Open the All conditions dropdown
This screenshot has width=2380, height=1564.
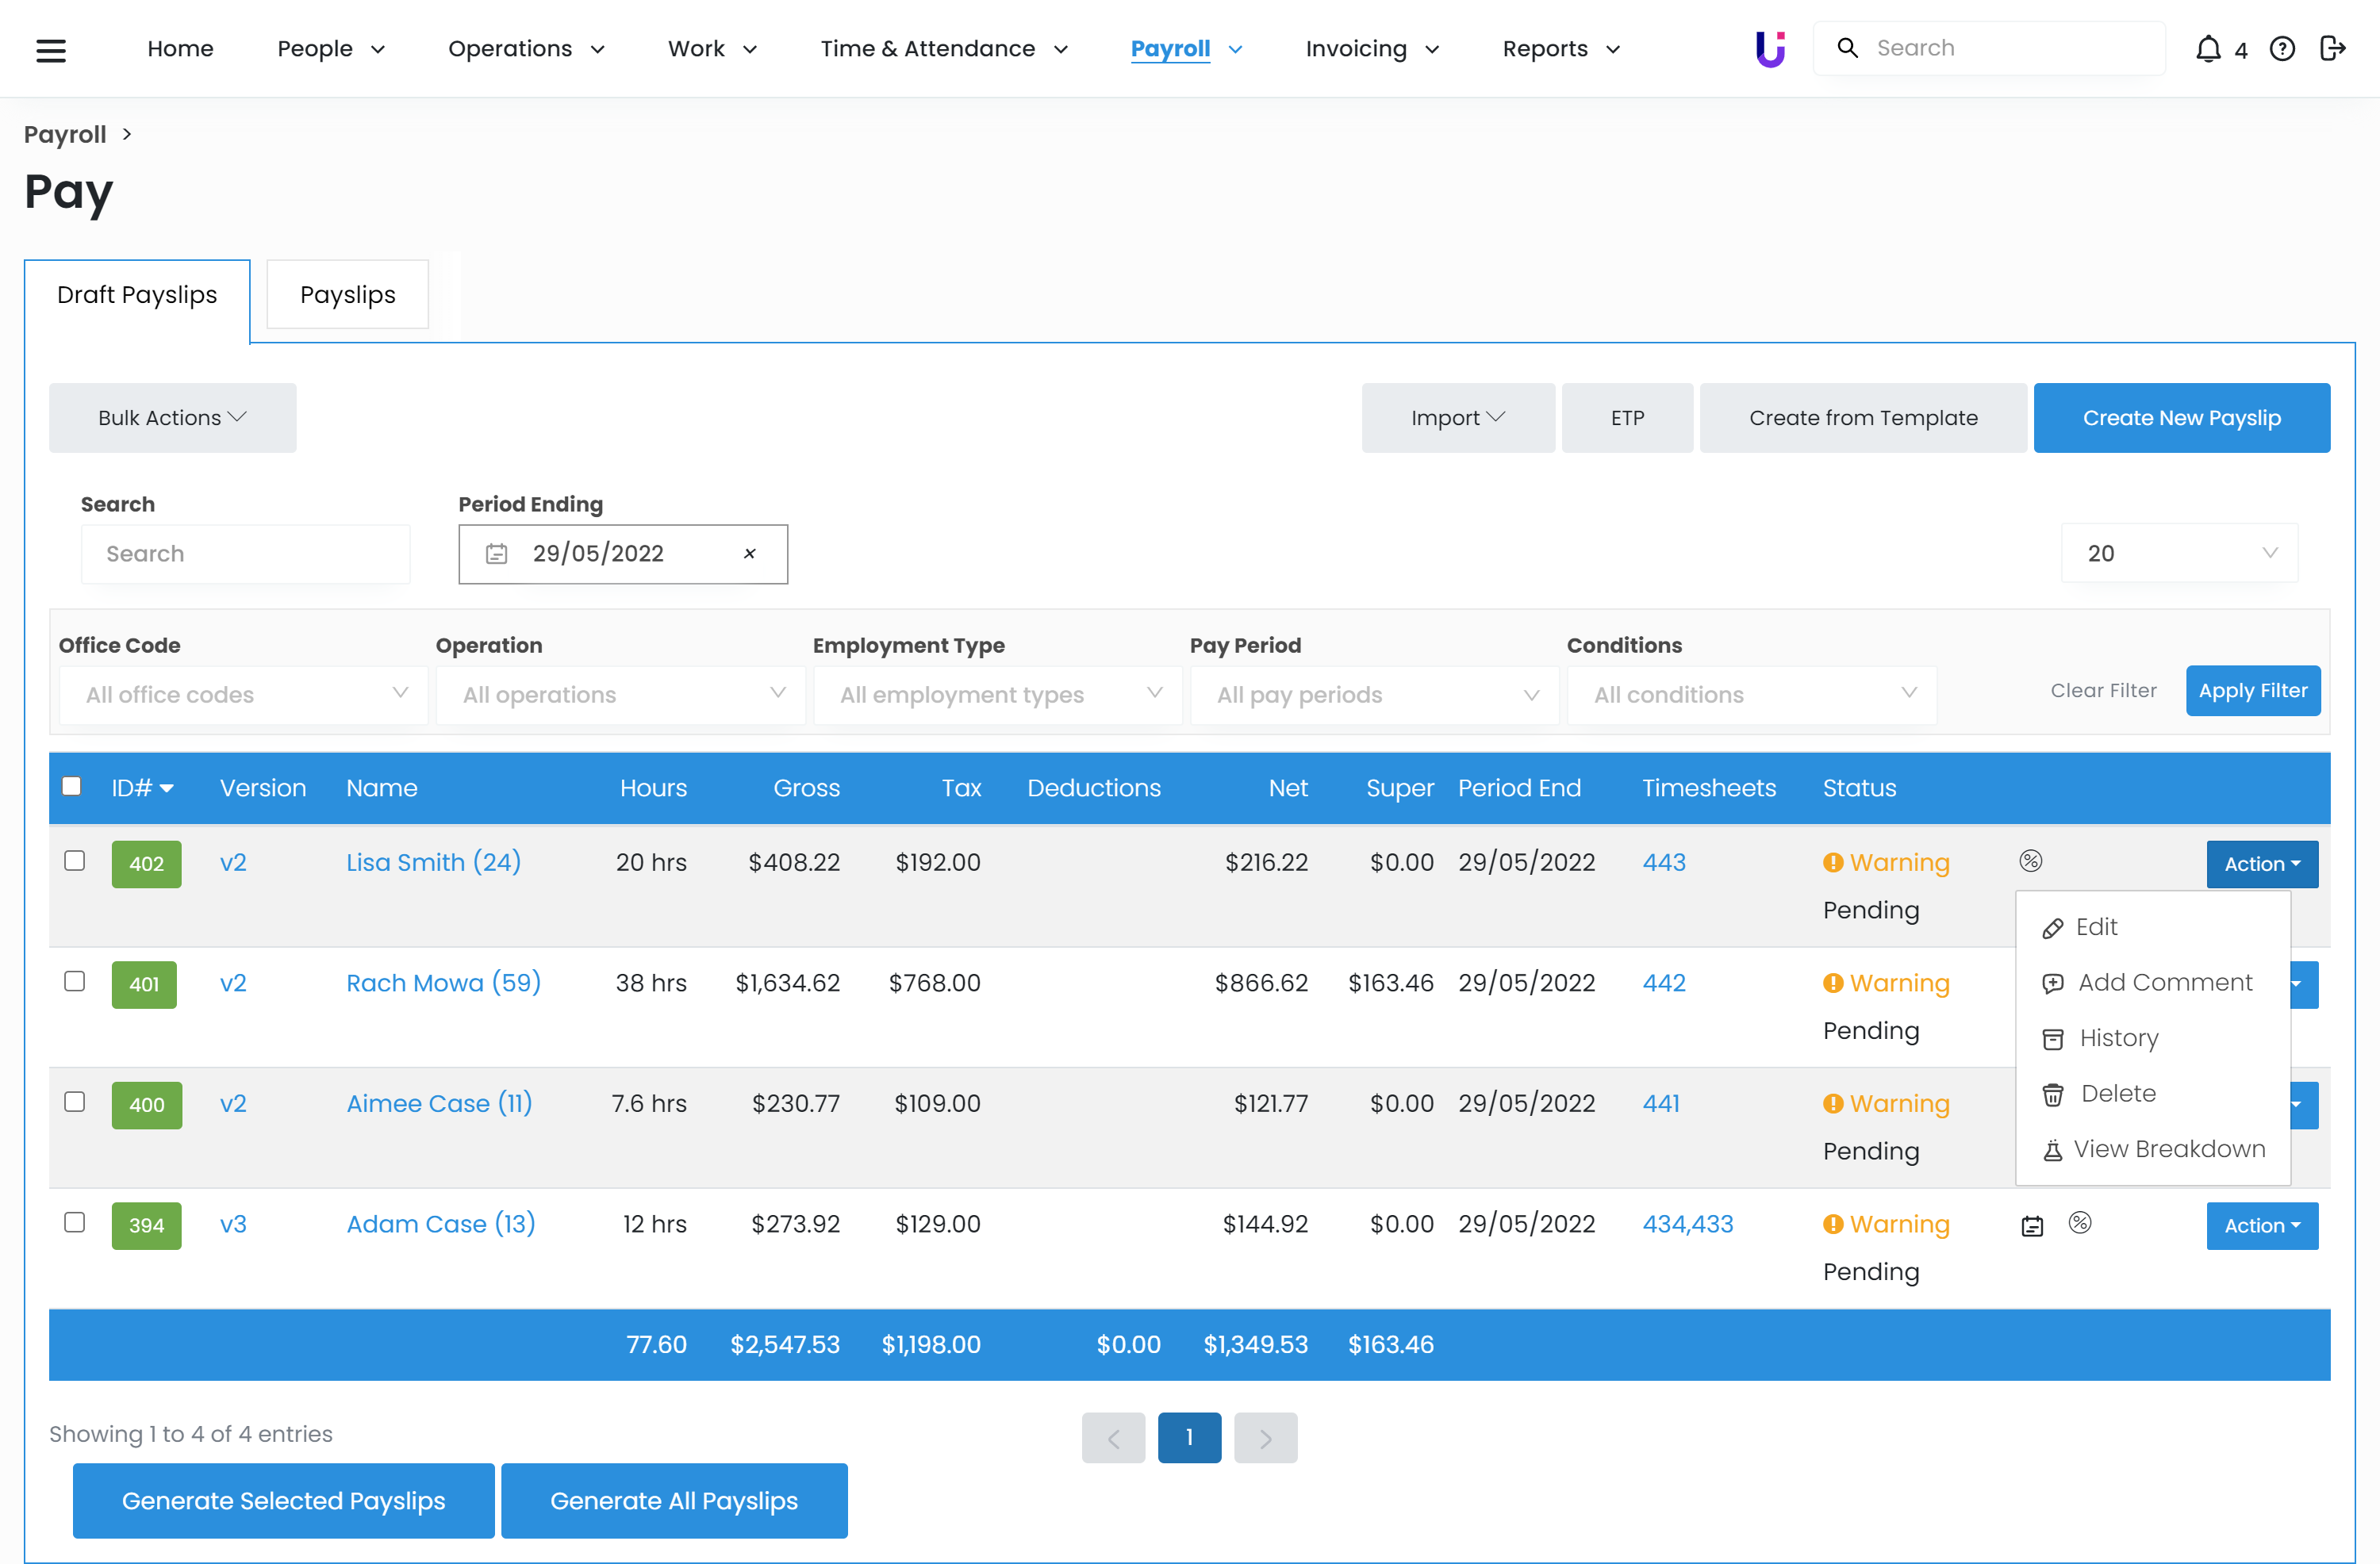(x=1751, y=695)
